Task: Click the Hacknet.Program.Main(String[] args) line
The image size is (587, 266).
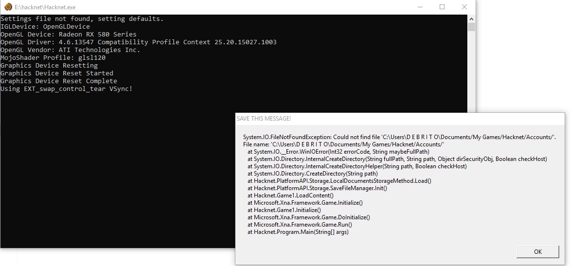Action: pos(298,232)
